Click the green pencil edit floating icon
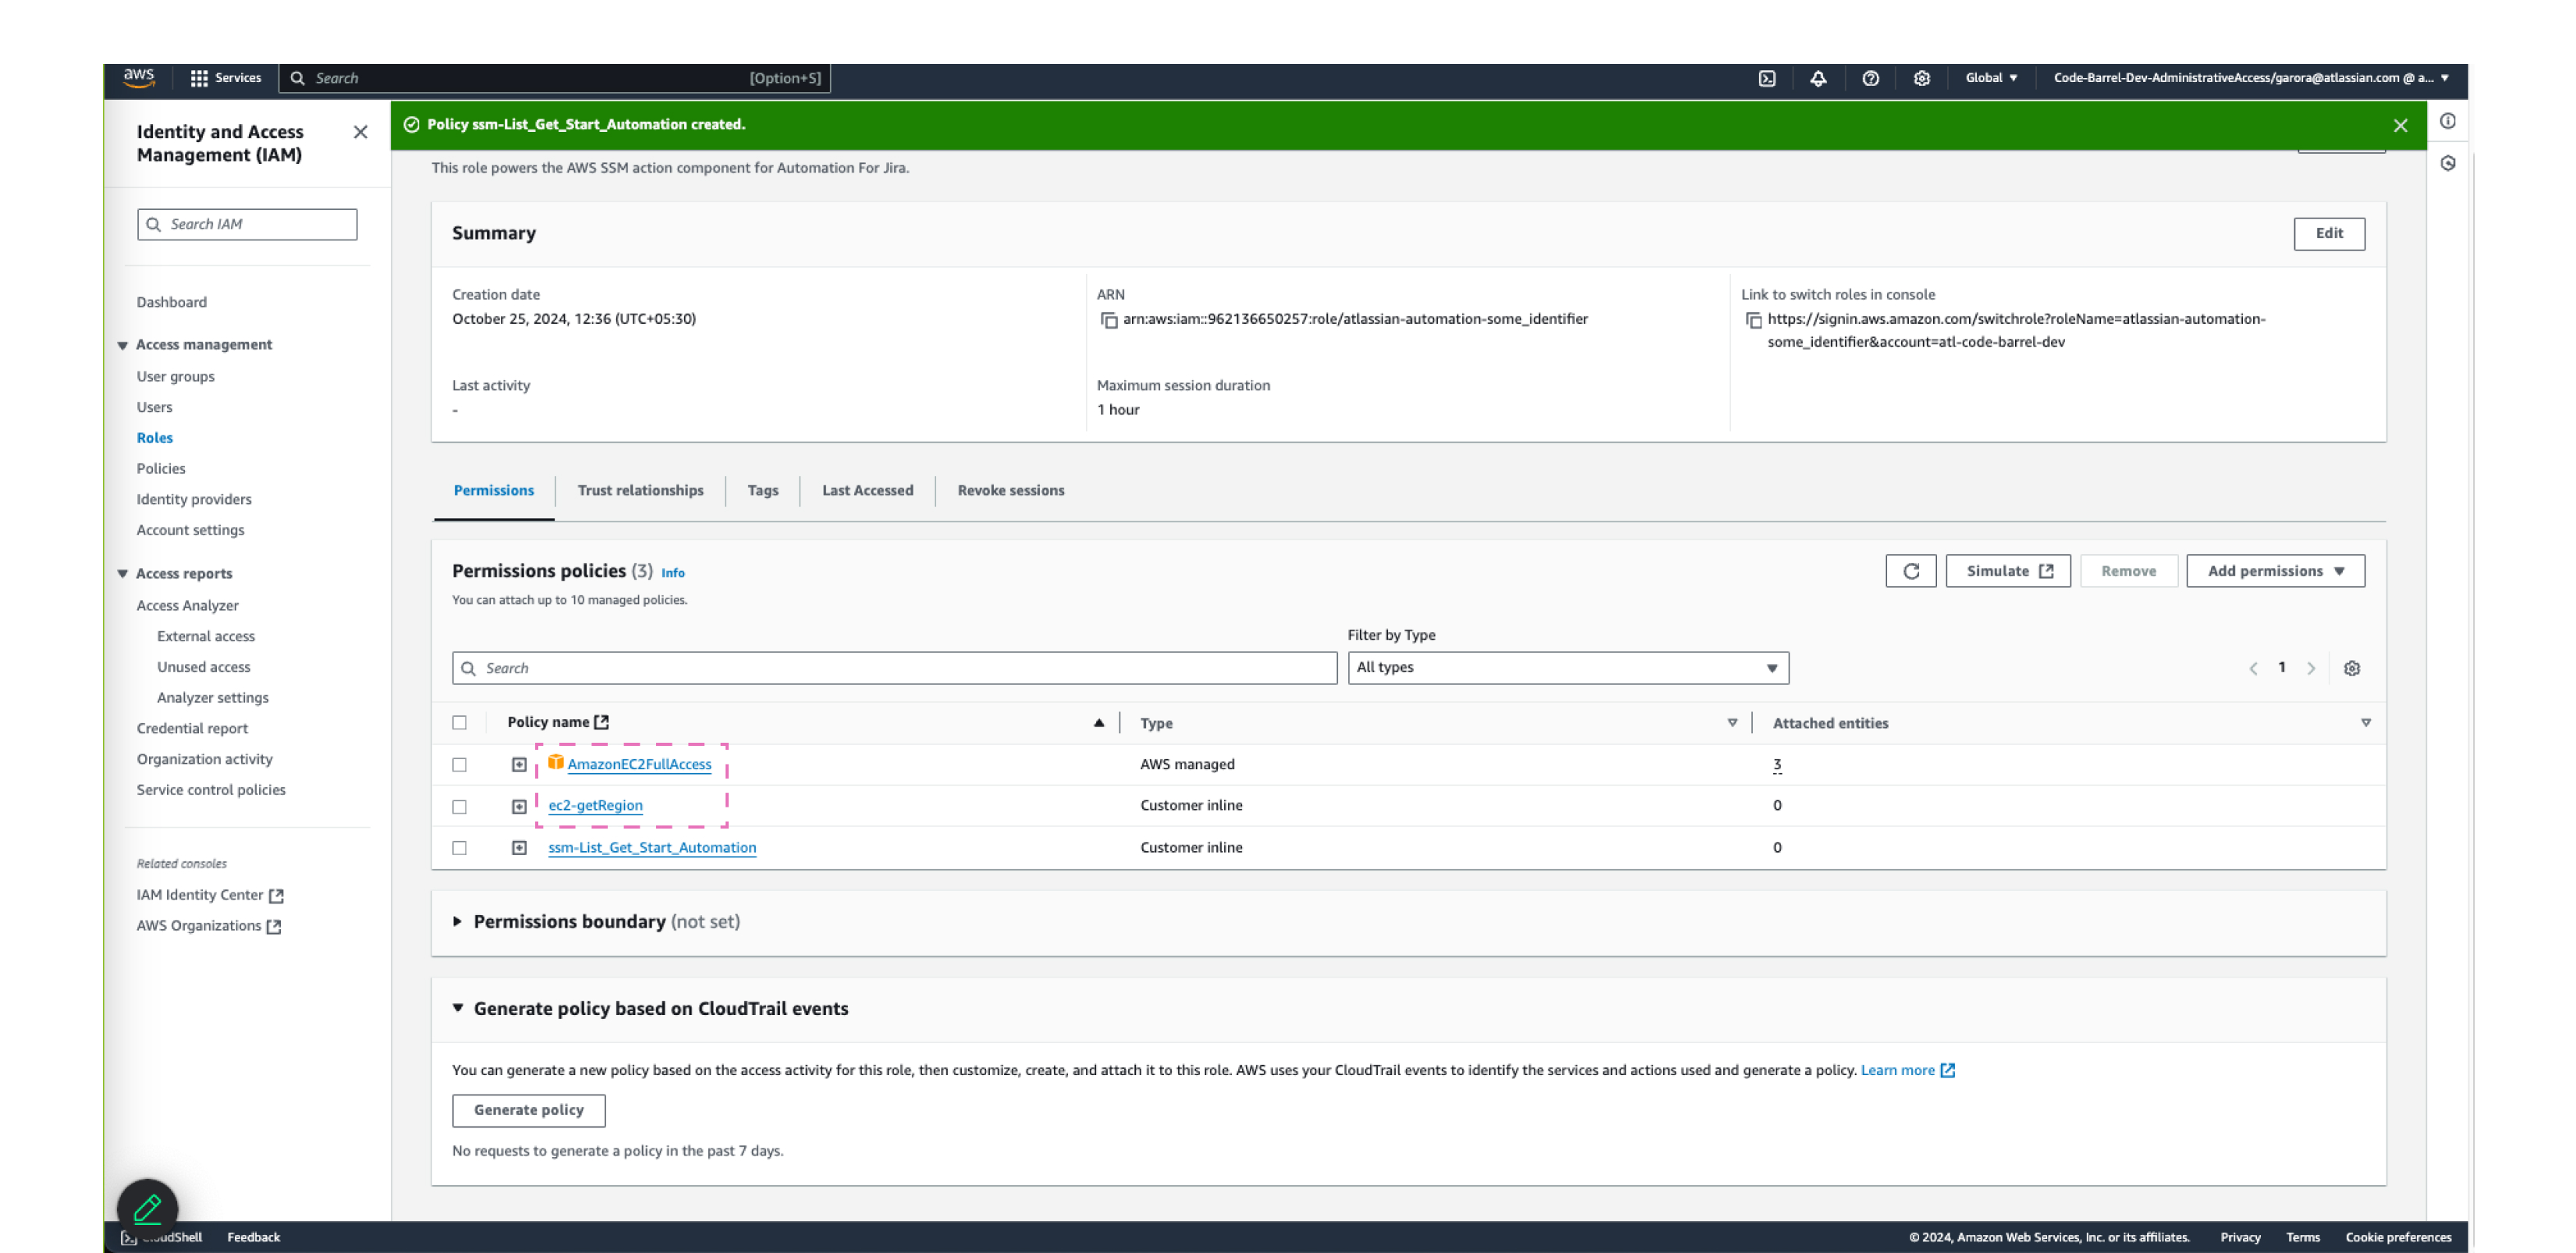 pyautogui.click(x=147, y=1208)
